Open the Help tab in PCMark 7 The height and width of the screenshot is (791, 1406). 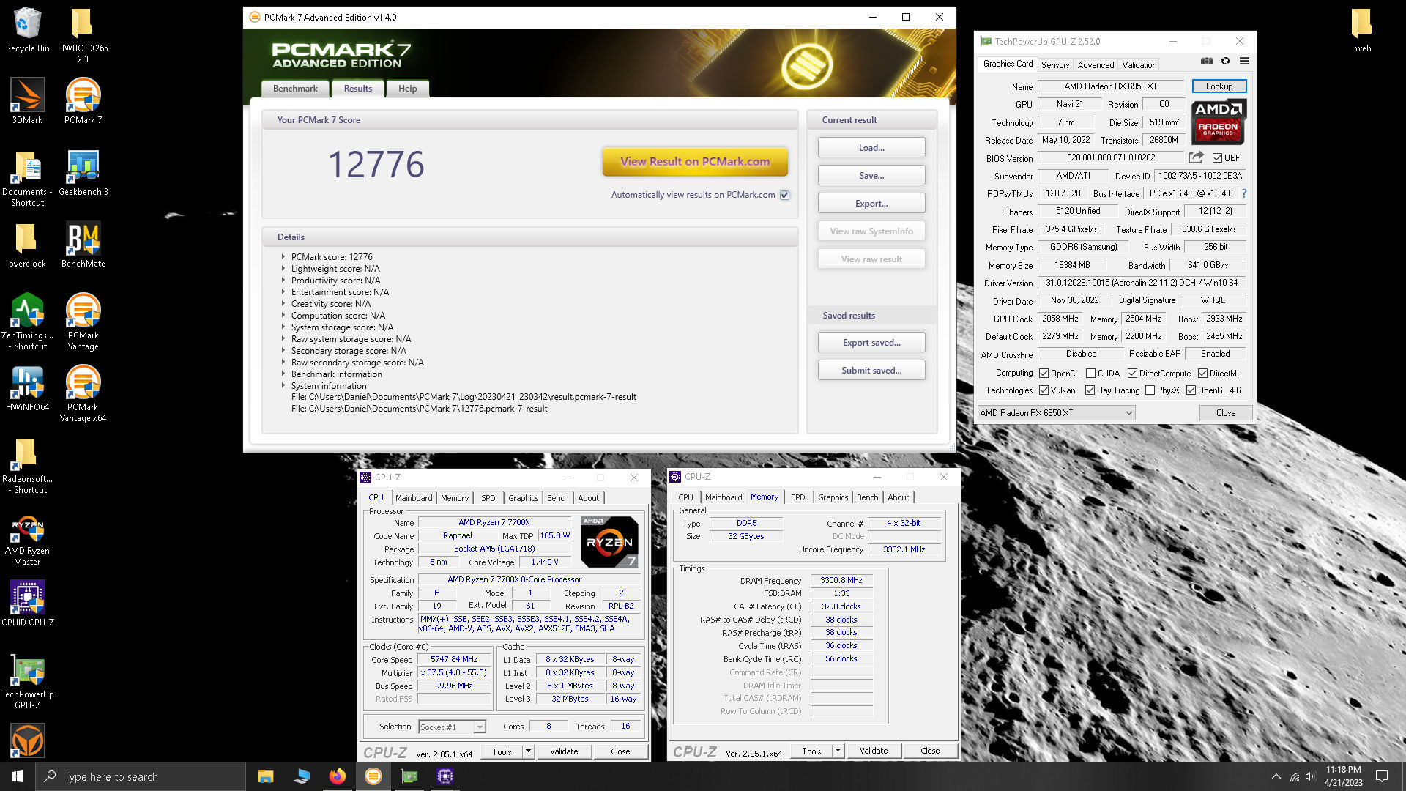[408, 89]
